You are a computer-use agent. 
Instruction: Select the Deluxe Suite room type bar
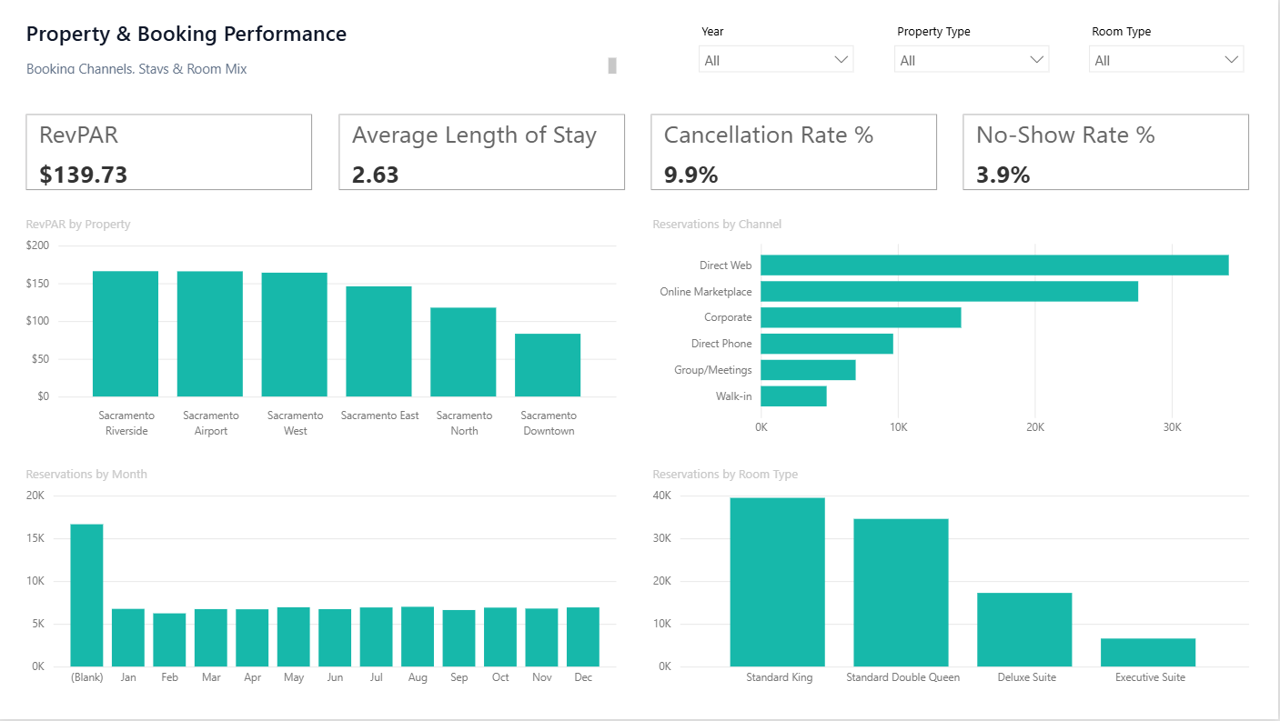(x=1024, y=629)
